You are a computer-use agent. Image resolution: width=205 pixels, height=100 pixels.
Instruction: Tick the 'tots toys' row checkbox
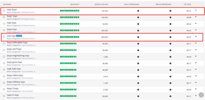pos(4,37)
